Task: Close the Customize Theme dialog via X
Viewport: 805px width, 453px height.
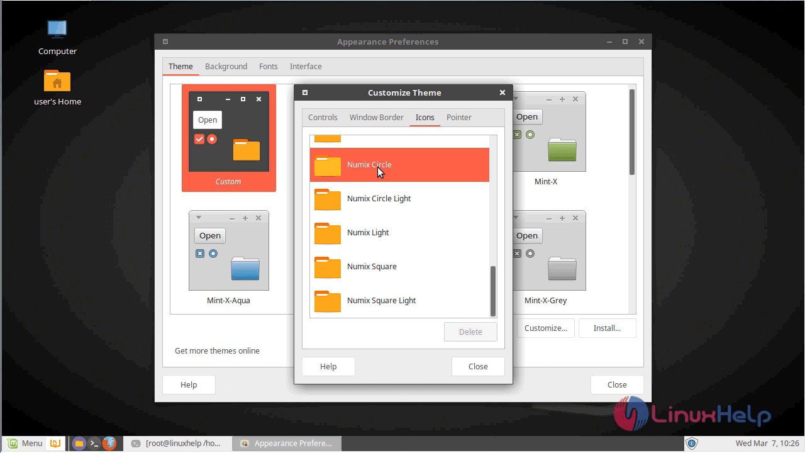Action: [502, 92]
